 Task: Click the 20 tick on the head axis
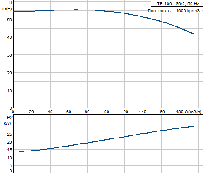click(10, 73)
